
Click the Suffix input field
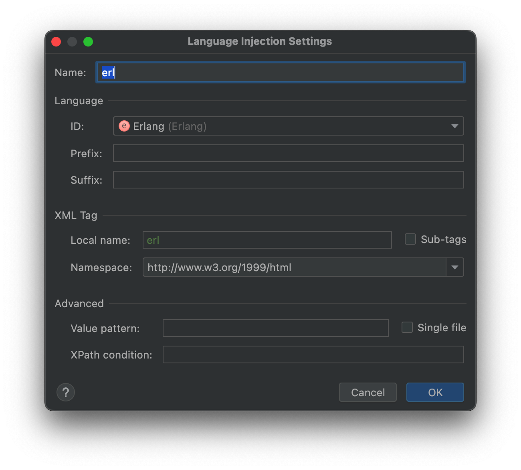click(288, 180)
